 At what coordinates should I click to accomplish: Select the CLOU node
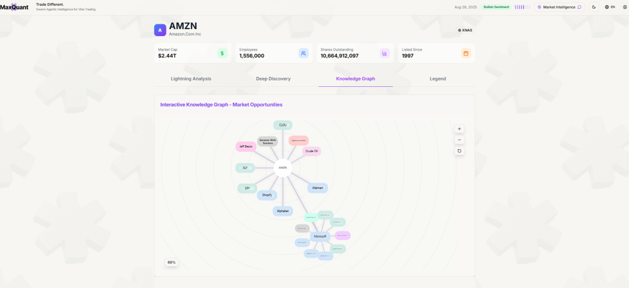tap(283, 125)
